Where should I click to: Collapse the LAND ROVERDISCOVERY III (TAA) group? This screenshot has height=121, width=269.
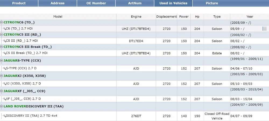point(2,107)
